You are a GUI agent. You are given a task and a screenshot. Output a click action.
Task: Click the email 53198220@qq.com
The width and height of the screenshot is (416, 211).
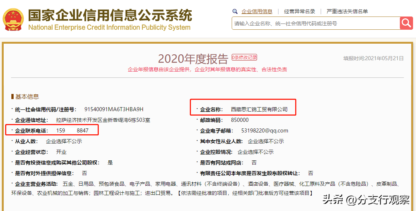tap(265, 131)
